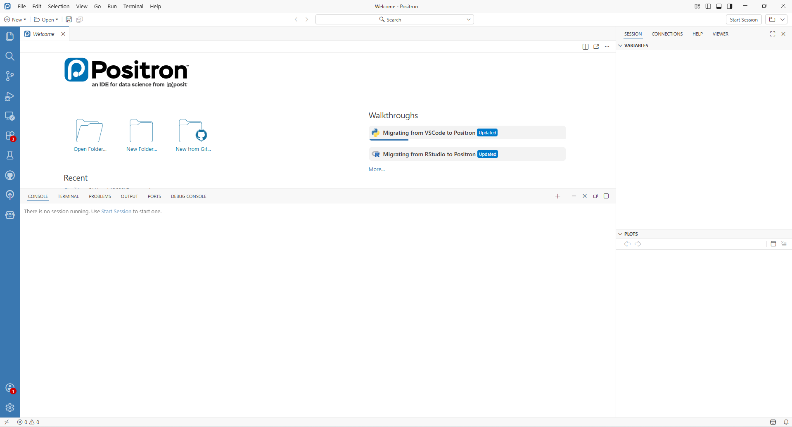792x427 pixels.
Task: Open the Terminal menu
Action: tap(133, 6)
